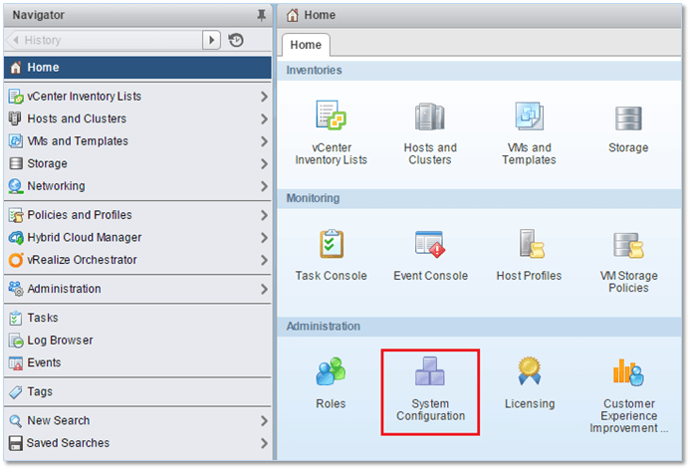
Task: Open Events in the Navigator
Action: tap(137, 362)
